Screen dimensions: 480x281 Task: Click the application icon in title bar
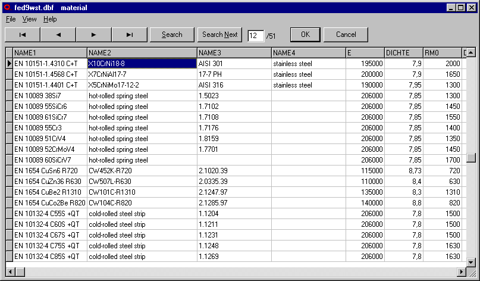pyautogui.click(x=7, y=7)
